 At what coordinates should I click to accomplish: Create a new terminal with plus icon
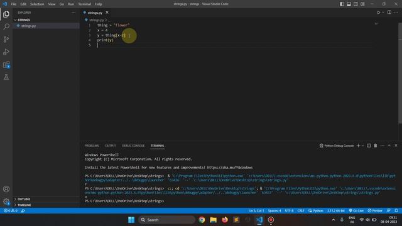pyautogui.click(x=359, y=146)
